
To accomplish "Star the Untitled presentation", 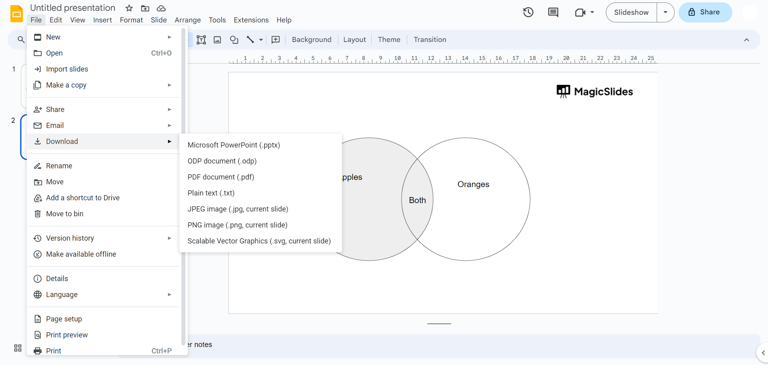I will 129,8.
